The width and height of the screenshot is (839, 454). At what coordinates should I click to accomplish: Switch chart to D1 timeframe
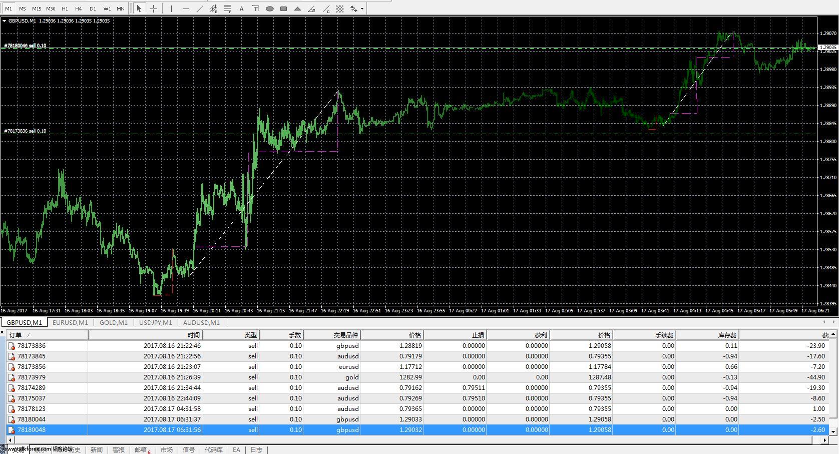tap(93, 9)
